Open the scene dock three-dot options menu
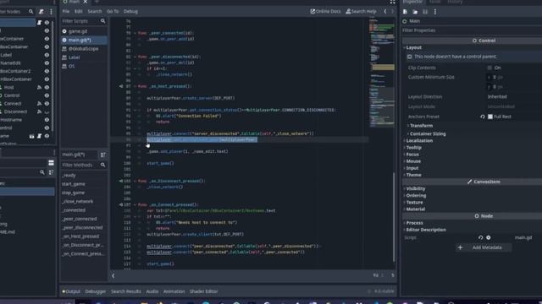 click(51, 12)
